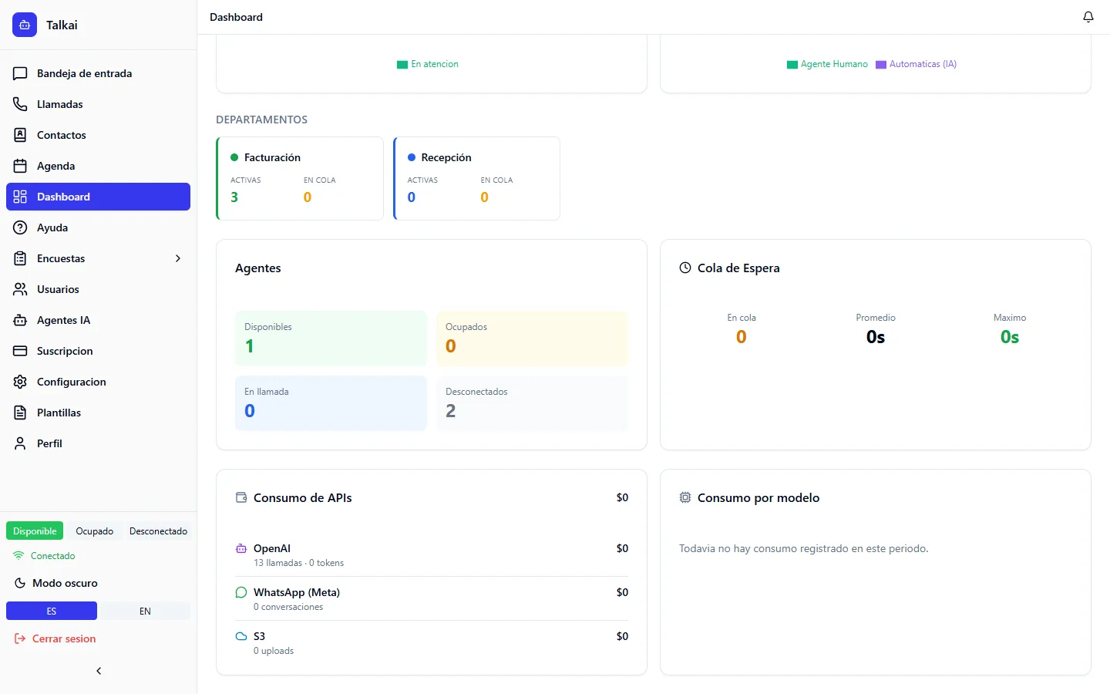1110x694 pixels.
Task: Click the Agenda calendar icon
Action: pyautogui.click(x=20, y=166)
